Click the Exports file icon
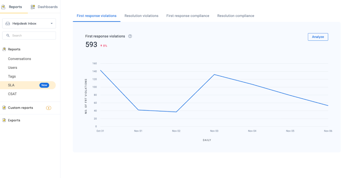 click(x=4, y=120)
